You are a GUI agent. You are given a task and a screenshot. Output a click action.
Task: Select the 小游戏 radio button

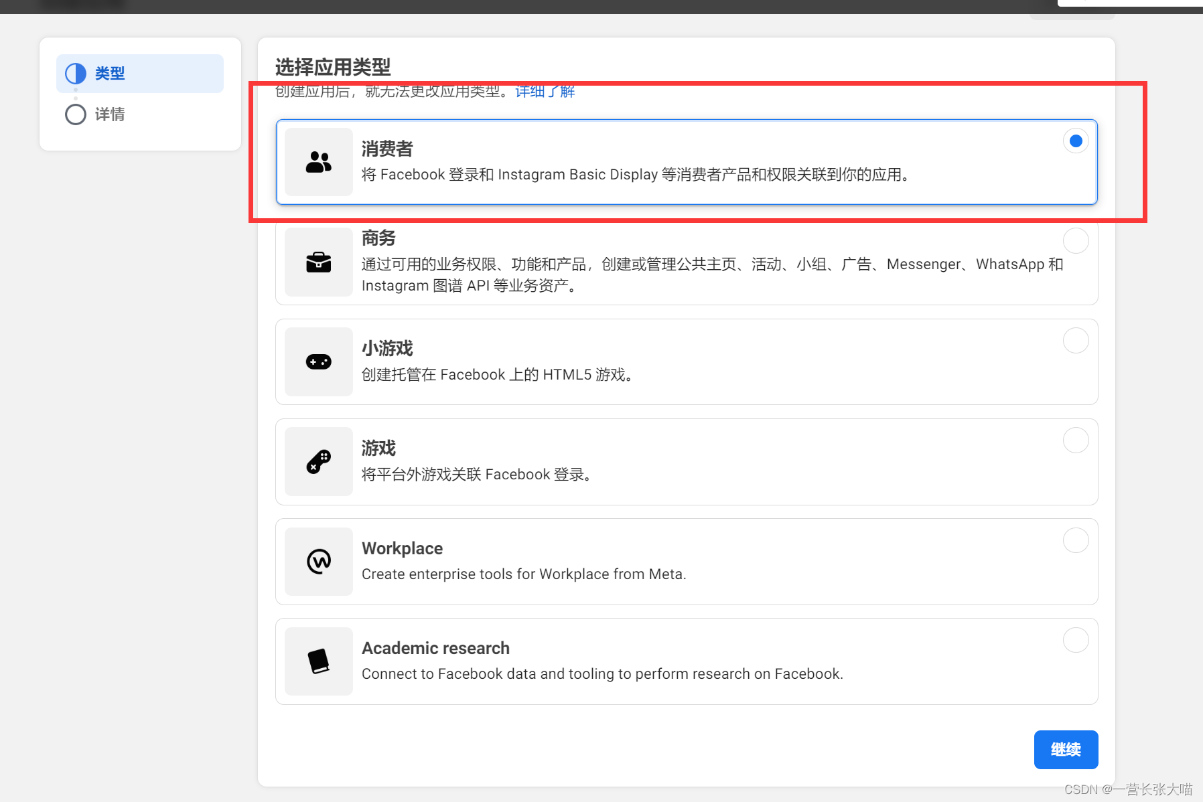coord(1075,340)
